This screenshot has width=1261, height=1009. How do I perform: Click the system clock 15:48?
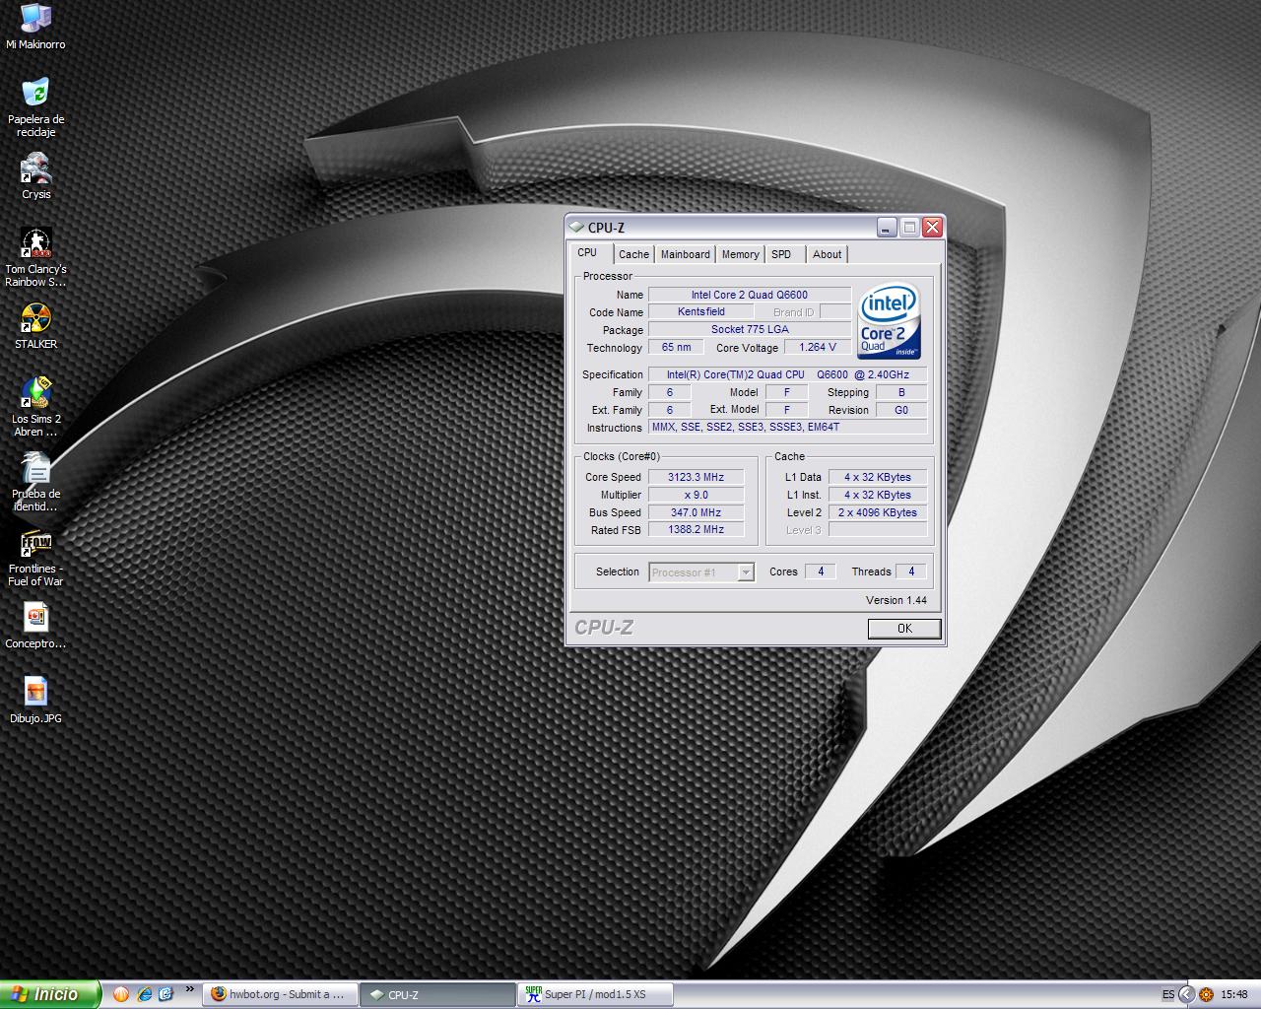click(1234, 994)
